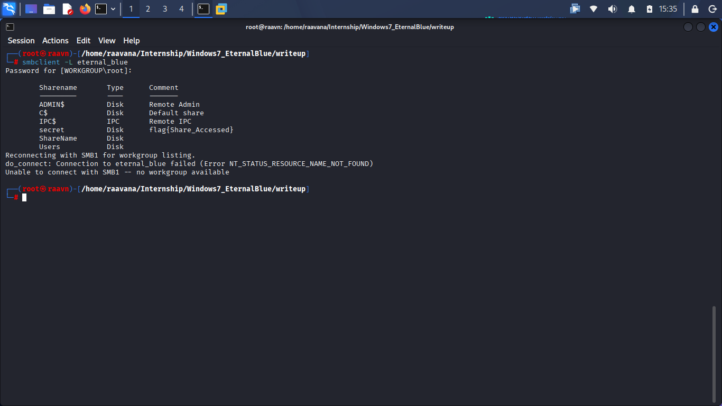The height and width of the screenshot is (406, 722).
Task: Launch Firefox from the top panel
Action: (85, 9)
